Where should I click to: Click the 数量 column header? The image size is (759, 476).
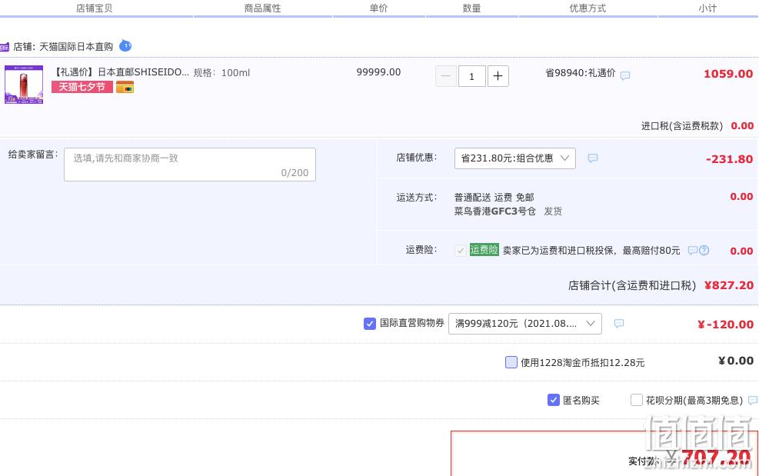pos(471,8)
